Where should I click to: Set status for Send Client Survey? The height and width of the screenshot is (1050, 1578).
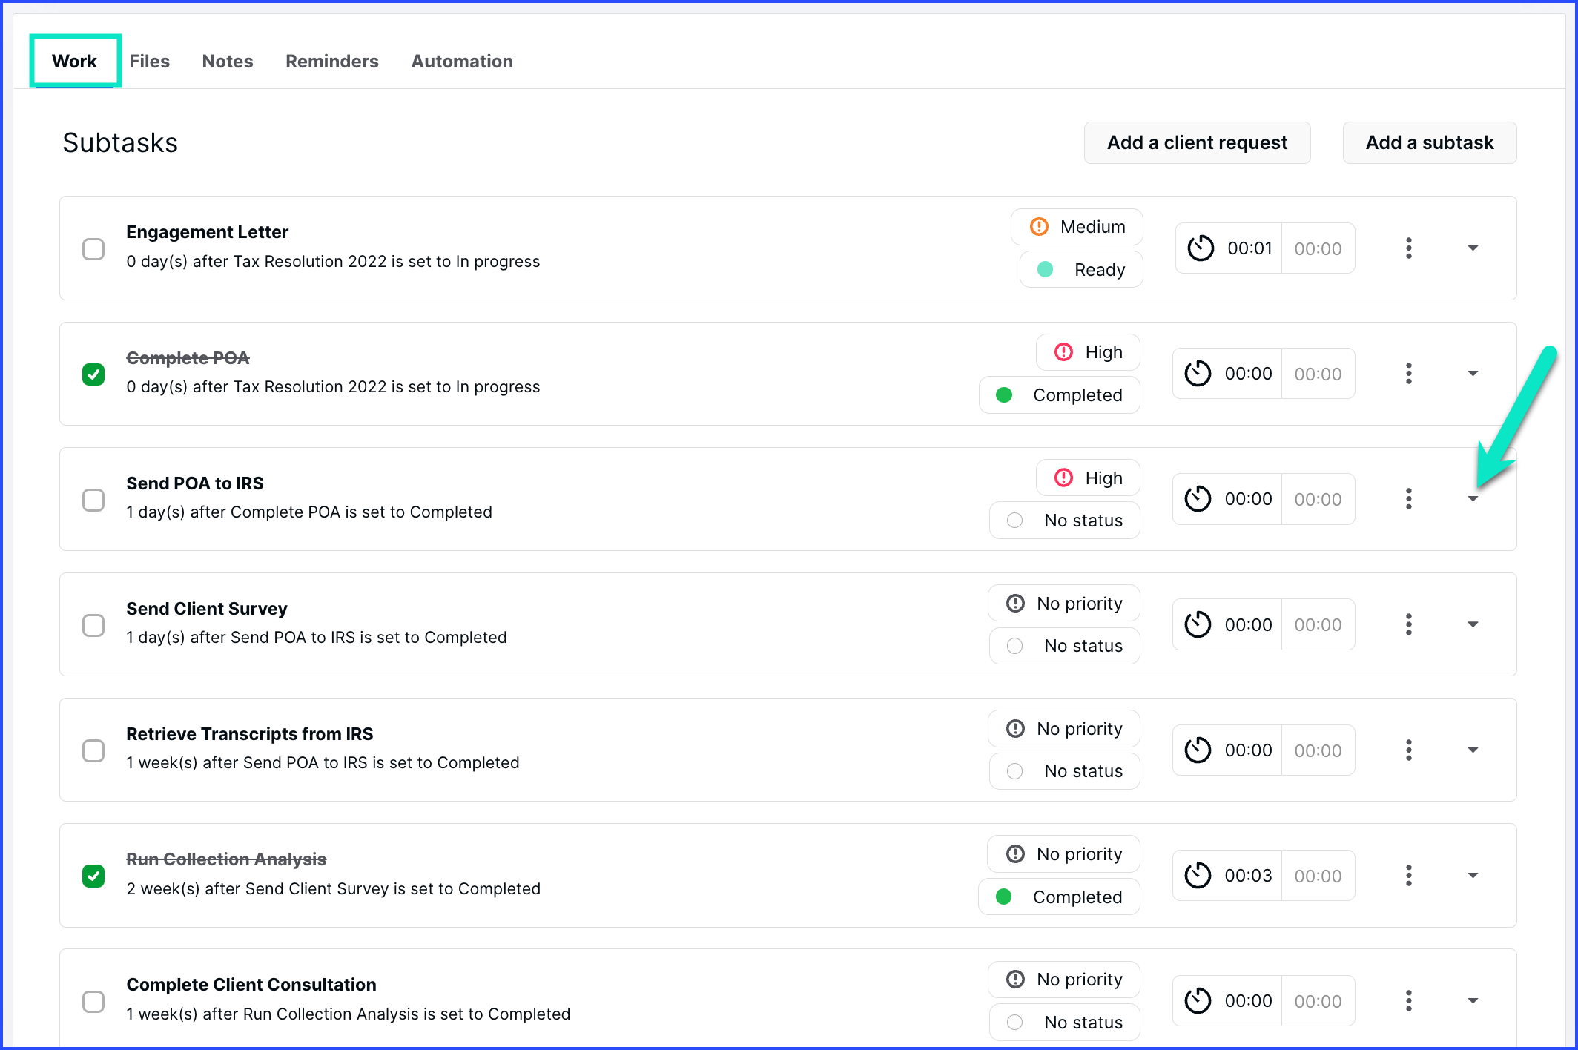pos(1065,646)
